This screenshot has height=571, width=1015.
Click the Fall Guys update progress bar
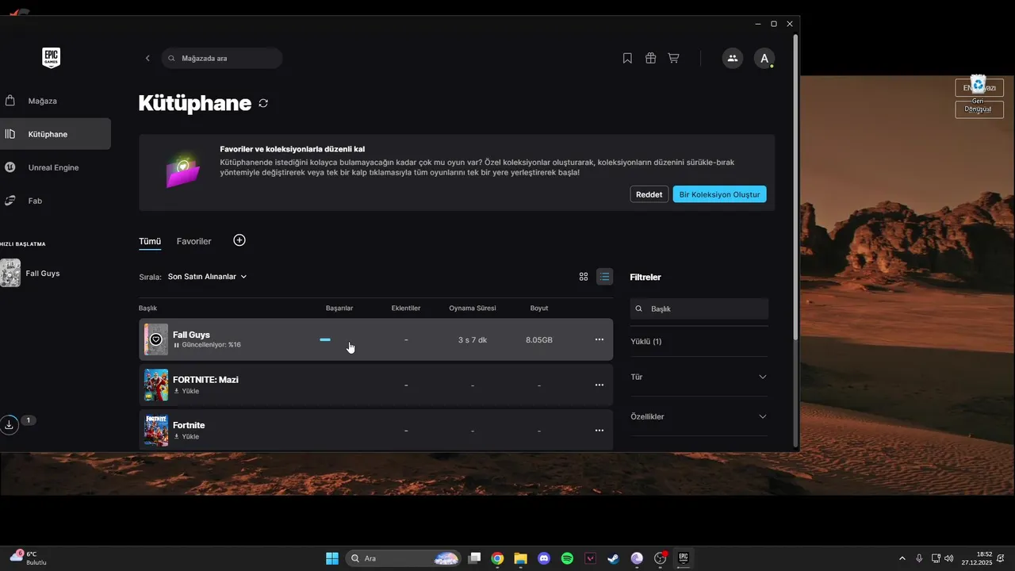point(325,339)
